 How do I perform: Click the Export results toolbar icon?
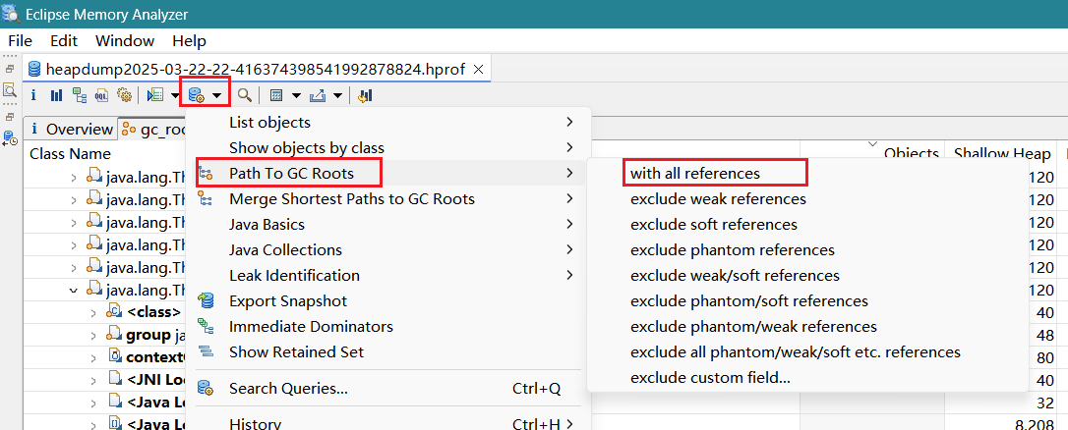click(x=317, y=95)
